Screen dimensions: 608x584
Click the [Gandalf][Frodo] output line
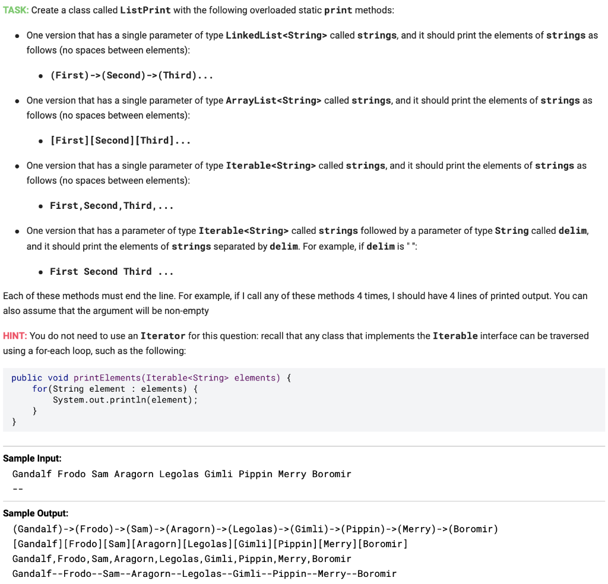(210, 544)
